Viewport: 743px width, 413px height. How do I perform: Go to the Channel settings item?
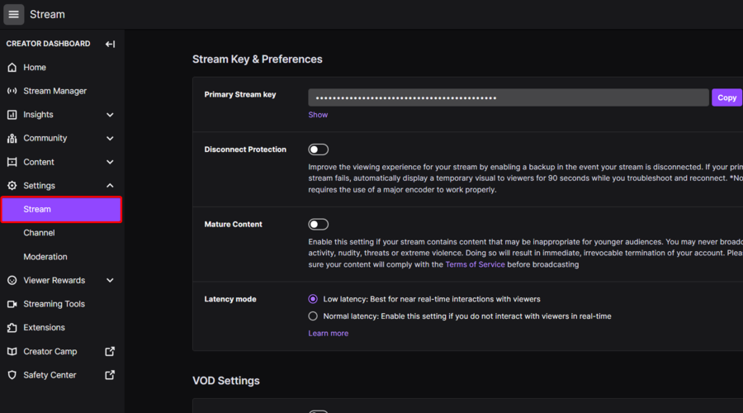(39, 233)
